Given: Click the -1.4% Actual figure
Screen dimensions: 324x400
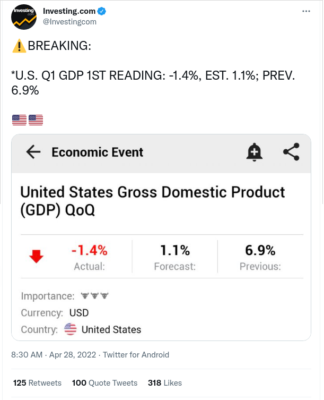Looking at the screenshot, I should (x=90, y=250).
